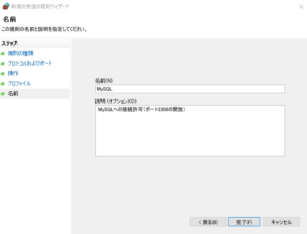
Task: Click the green bullet beside プロトコルおよびポート
Action: coord(2,63)
